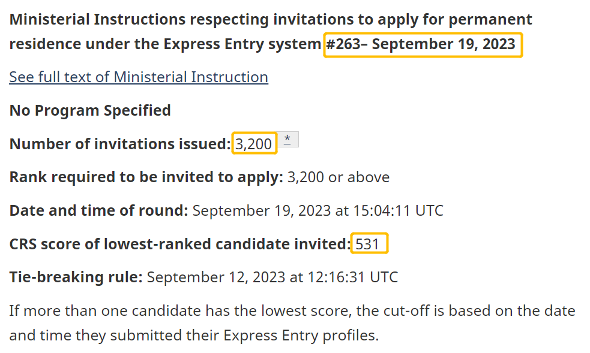Click the highlighted #263– September 19, 2023 text
590x353 pixels.
423,45
